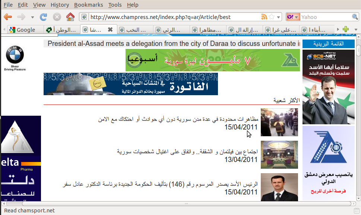
Task: Click the SCS-NET Assad poster ad
Action: tap(329, 87)
